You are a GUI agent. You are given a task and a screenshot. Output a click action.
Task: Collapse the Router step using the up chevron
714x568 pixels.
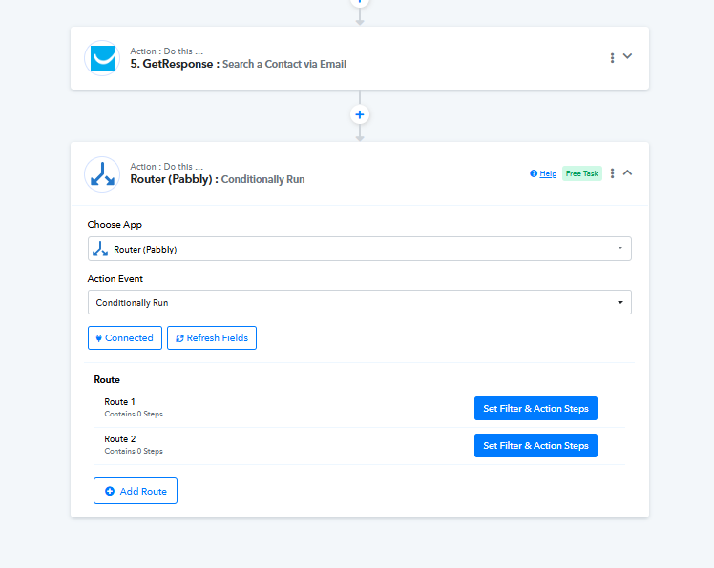[628, 172]
